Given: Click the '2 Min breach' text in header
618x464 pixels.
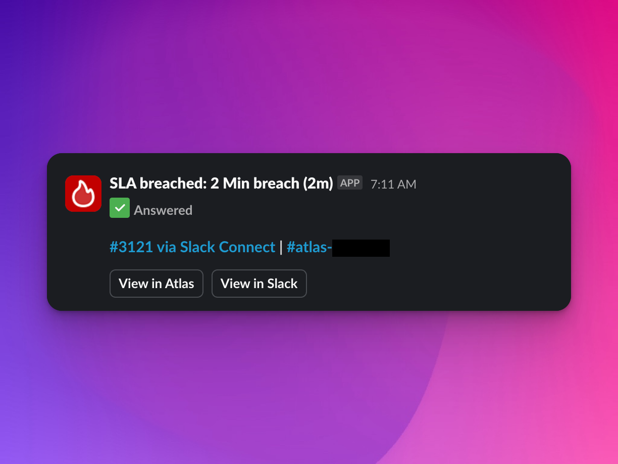Looking at the screenshot, I should click(255, 183).
